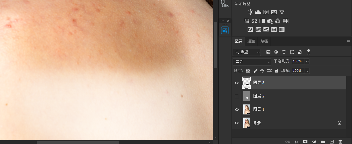The width and height of the screenshot is (352, 144).
Task: Open the blue image panel icon in dock
Action: point(225,30)
